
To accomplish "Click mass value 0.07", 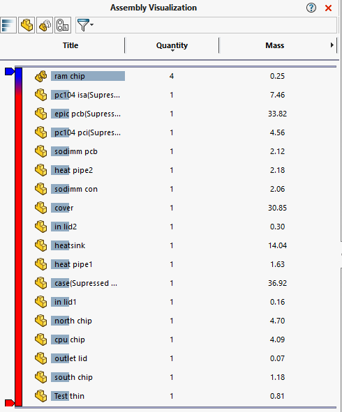I will tap(277, 358).
